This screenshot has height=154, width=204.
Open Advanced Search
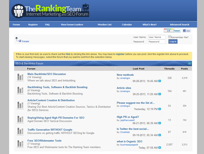(180, 24)
